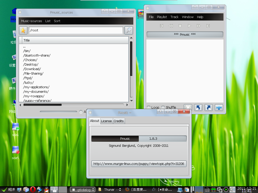Click the white X clear playlist icon
Viewport: 258px width, 193px height.
coord(188,107)
